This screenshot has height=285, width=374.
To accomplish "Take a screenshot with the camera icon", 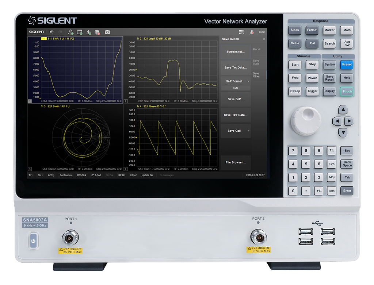I will pyautogui.click(x=107, y=32).
